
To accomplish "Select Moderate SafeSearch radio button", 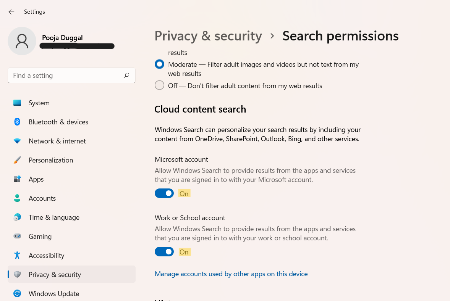I will click(159, 64).
